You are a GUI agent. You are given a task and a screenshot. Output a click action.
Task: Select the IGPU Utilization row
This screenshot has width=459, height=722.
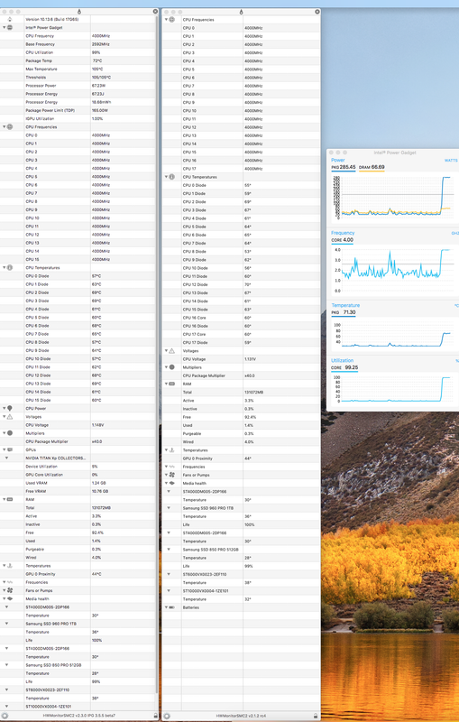(78, 119)
